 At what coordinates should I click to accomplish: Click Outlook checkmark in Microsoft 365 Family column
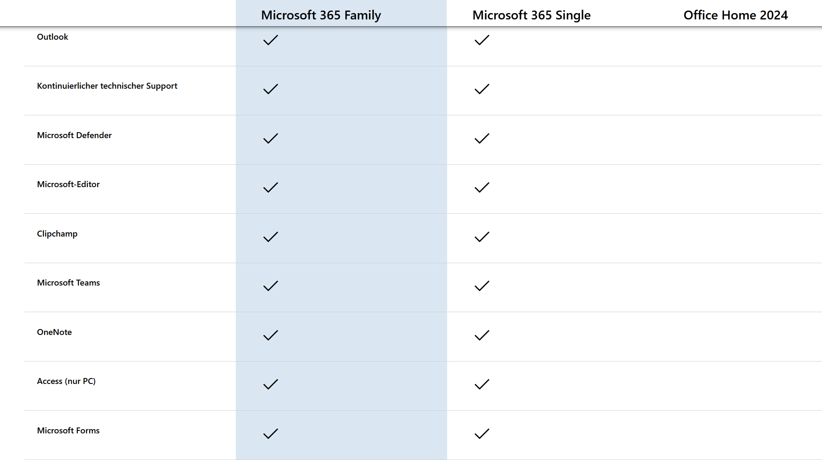point(270,40)
